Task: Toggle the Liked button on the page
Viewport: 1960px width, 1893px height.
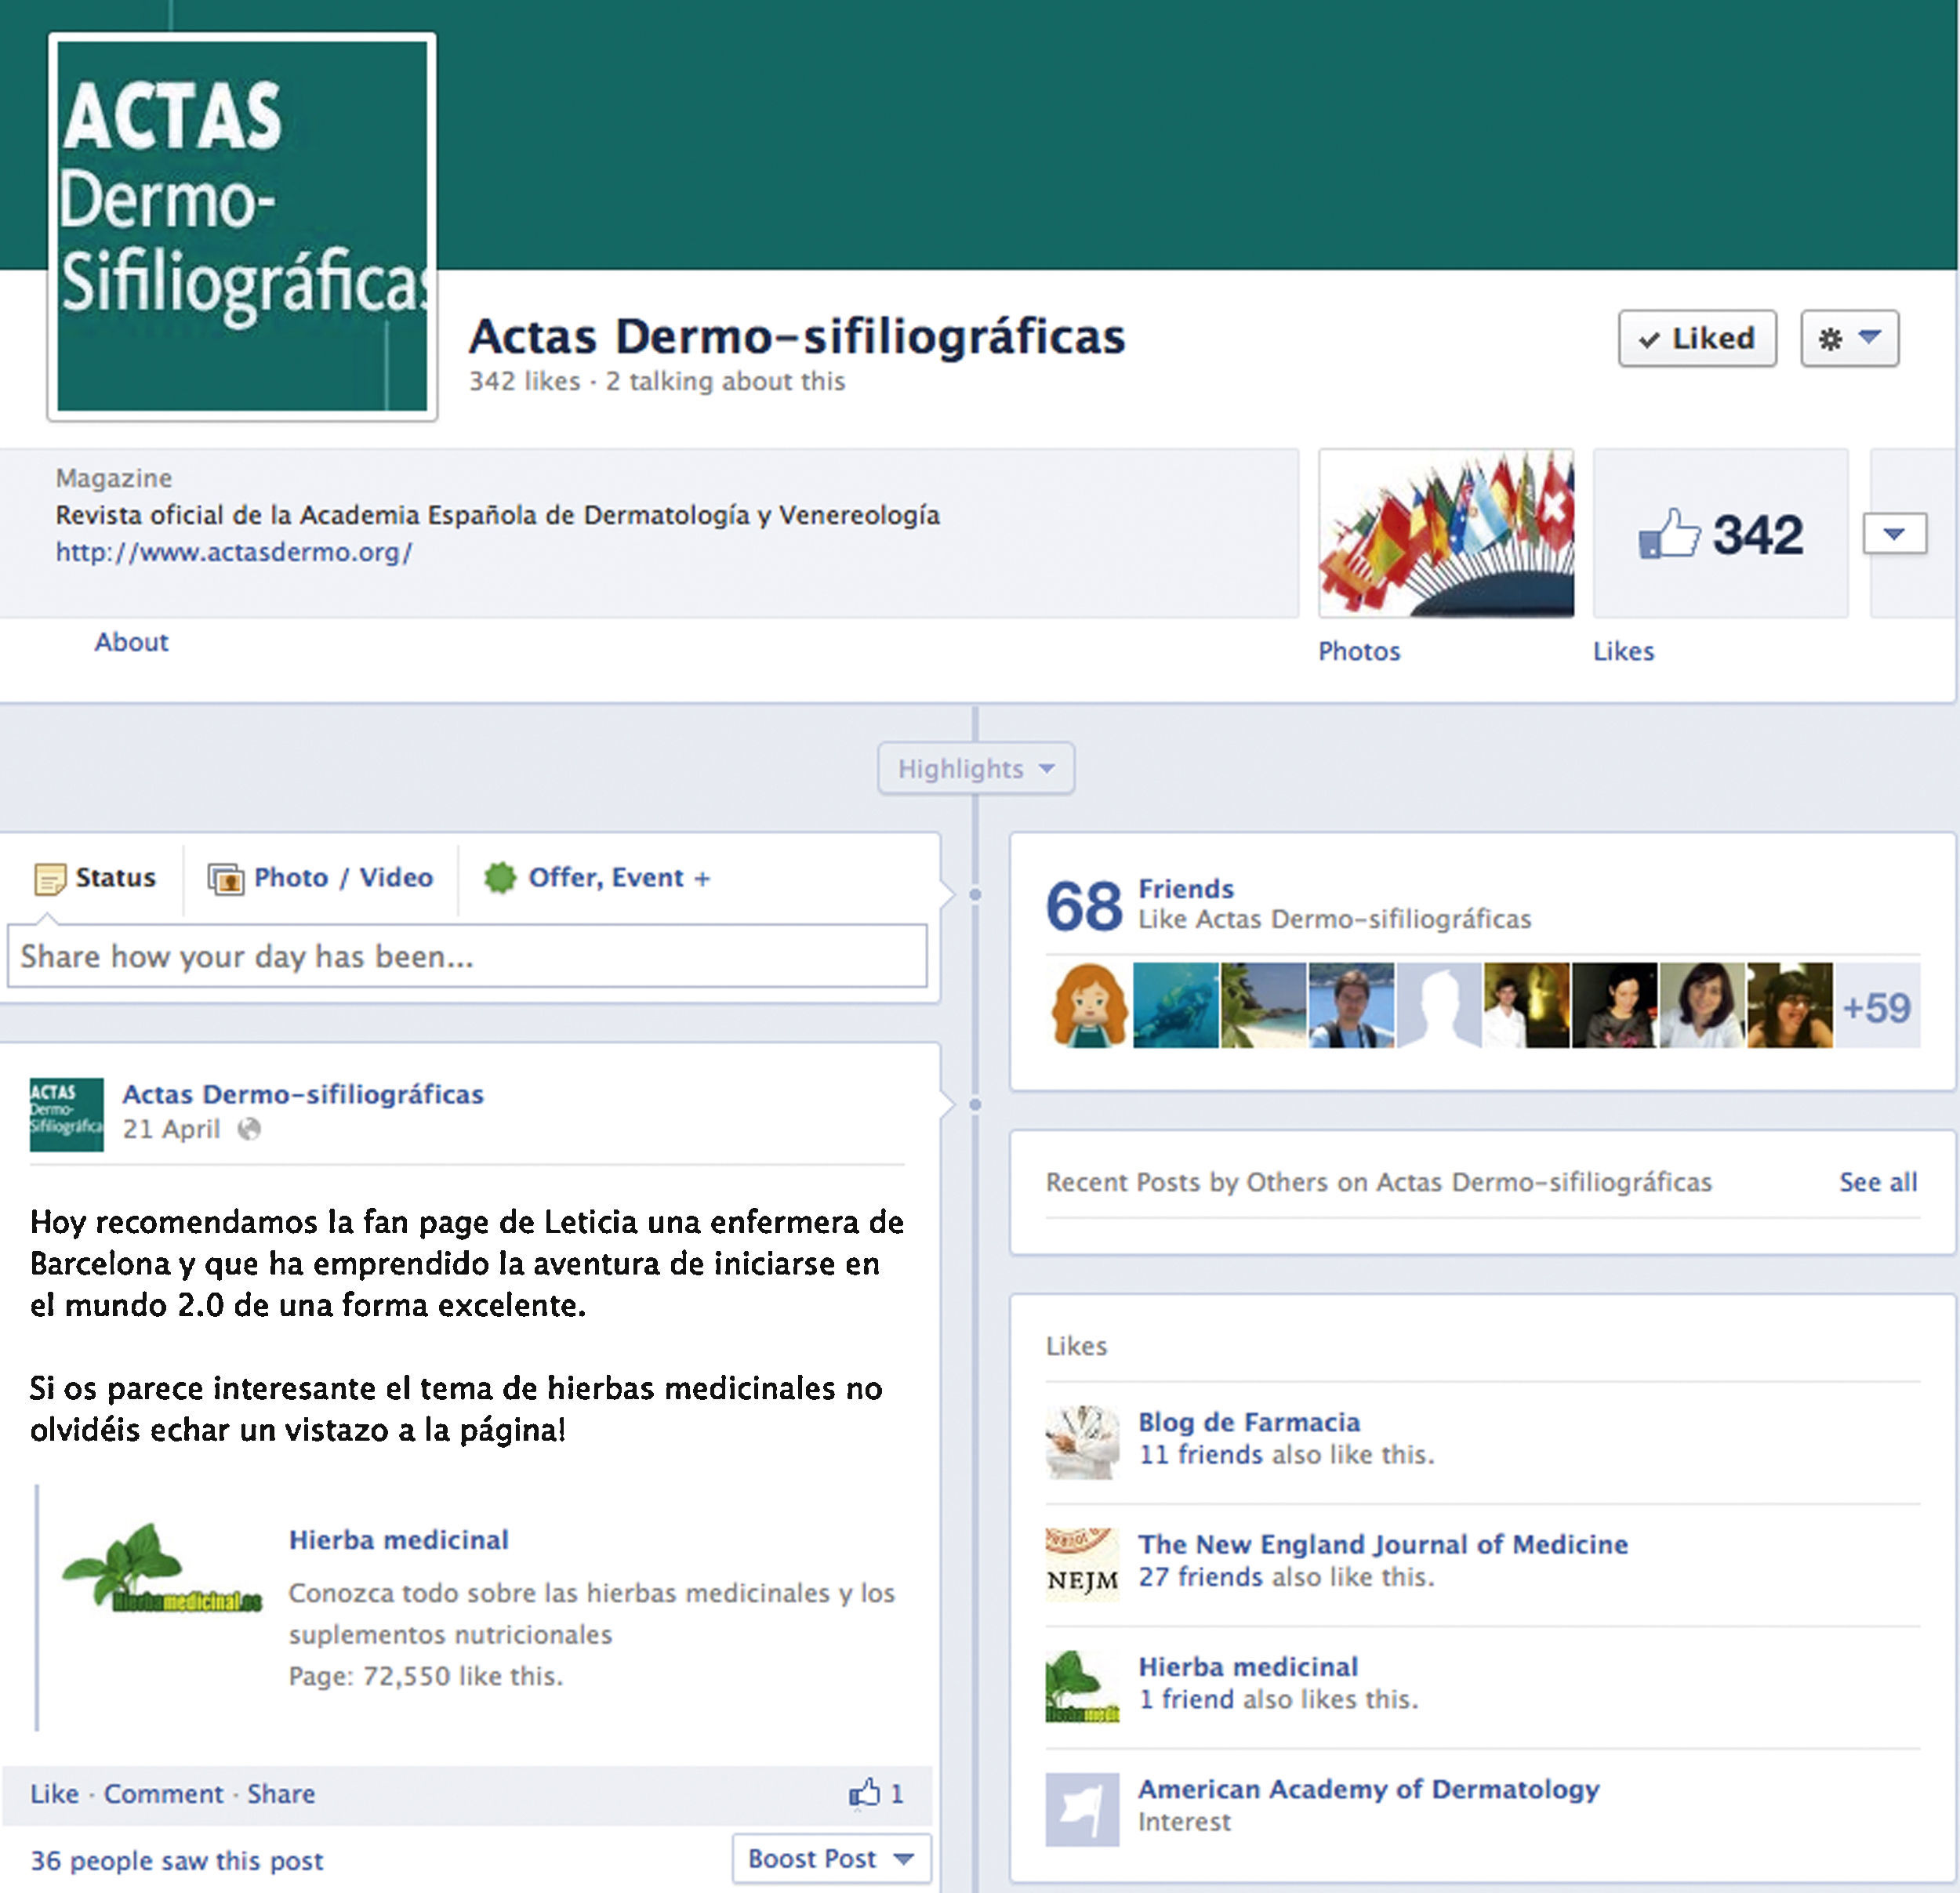Action: tap(1697, 339)
